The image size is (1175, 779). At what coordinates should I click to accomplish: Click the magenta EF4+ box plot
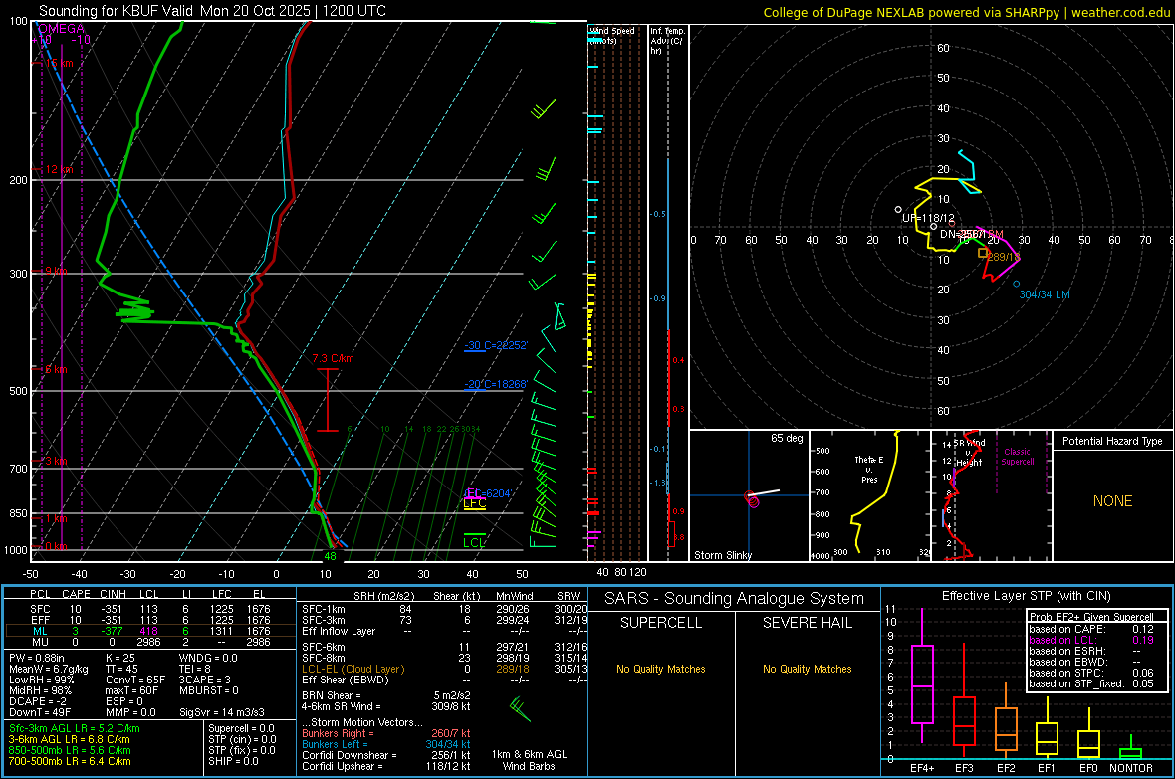[922, 676]
